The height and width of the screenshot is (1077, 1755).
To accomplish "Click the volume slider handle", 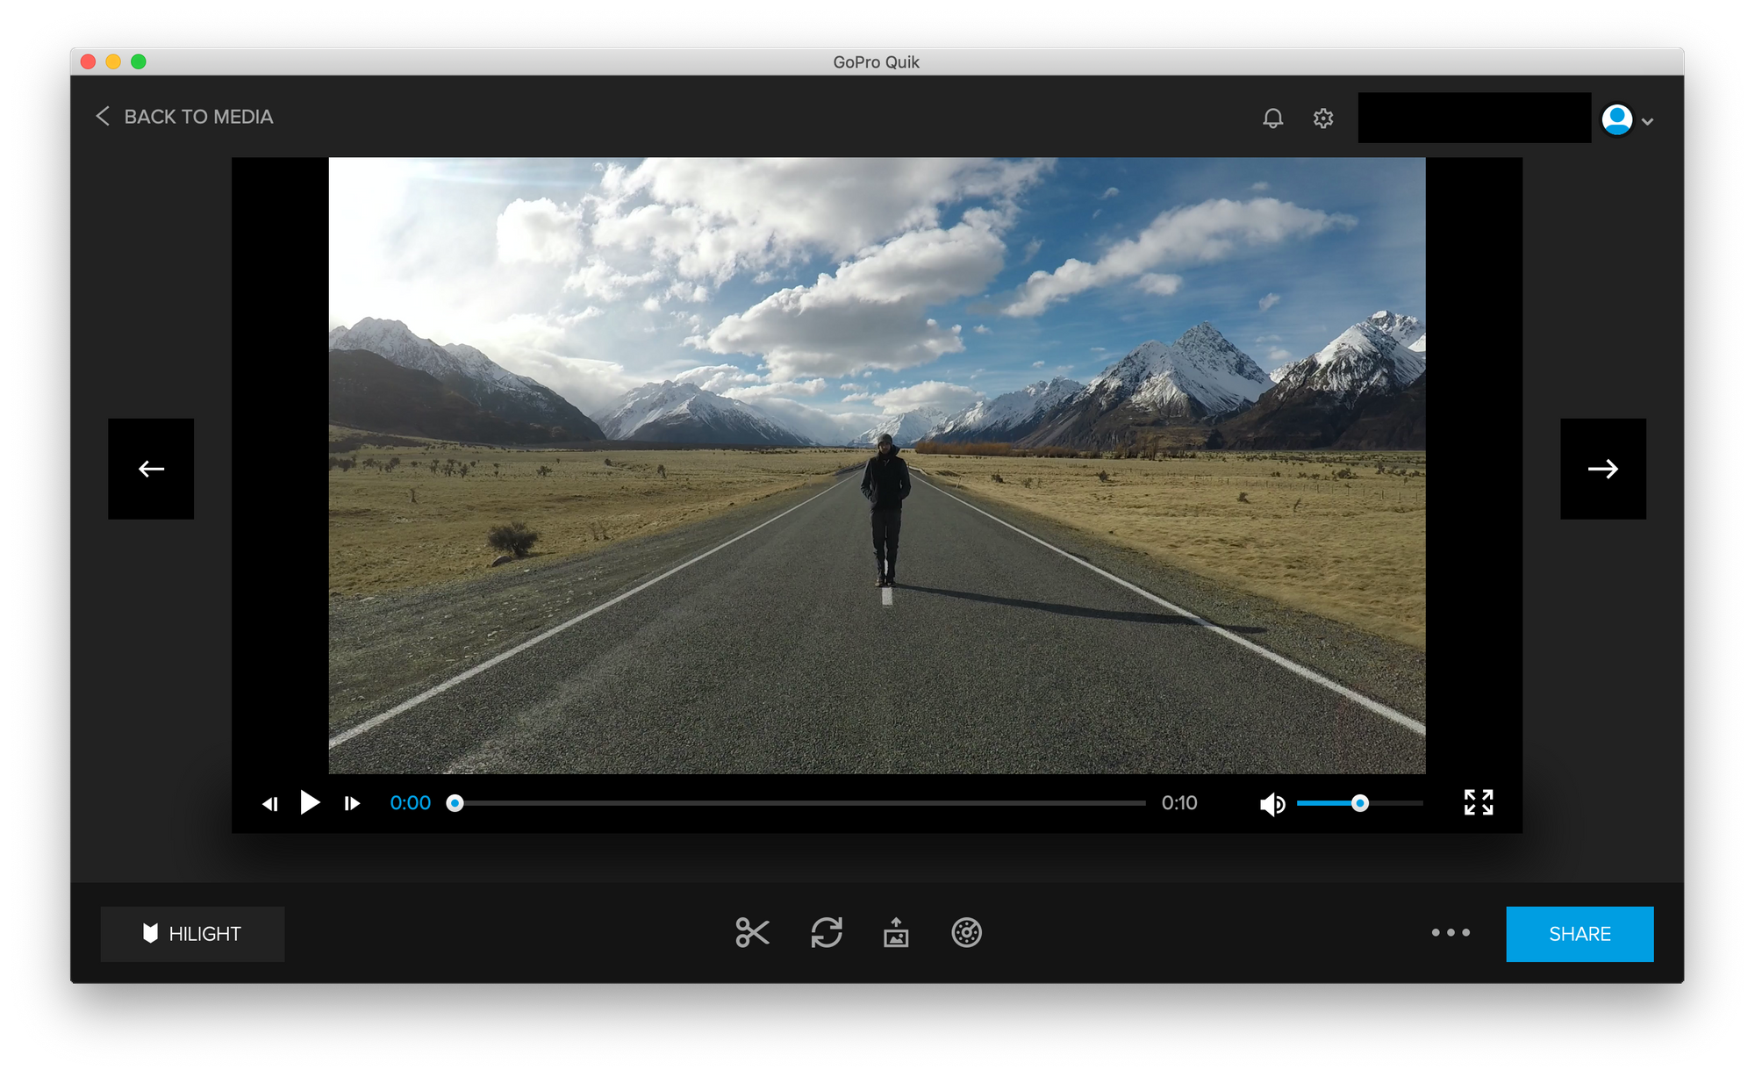I will tap(1360, 803).
